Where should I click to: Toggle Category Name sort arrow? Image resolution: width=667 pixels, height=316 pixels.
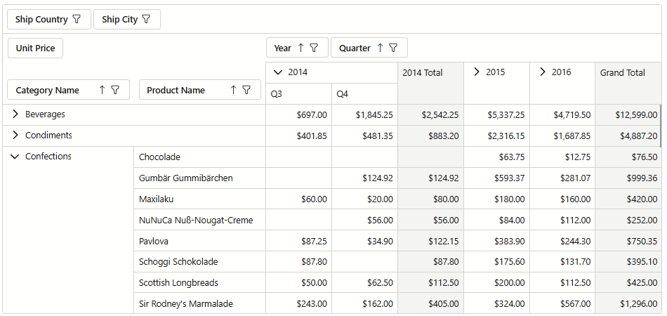(x=102, y=90)
